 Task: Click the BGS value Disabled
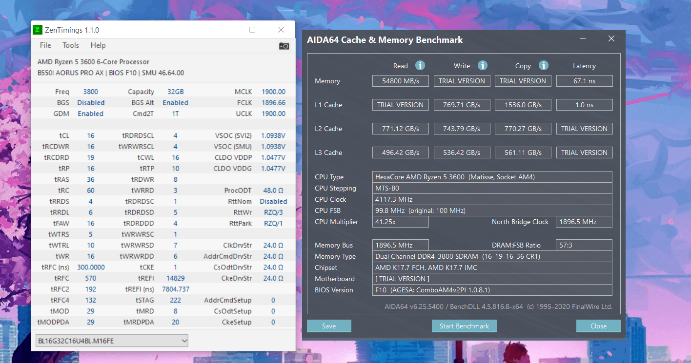point(91,103)
